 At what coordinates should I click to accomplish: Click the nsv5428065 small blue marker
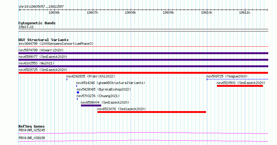(78, 92)
